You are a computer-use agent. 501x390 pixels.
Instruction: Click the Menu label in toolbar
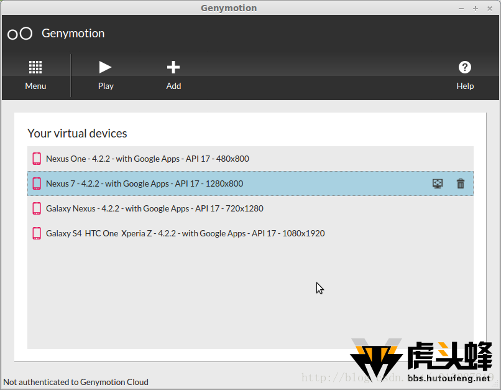[35, 86]
